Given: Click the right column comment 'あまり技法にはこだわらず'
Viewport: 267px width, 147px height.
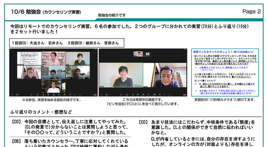Looking at the screenshot, I should [178, 122].
